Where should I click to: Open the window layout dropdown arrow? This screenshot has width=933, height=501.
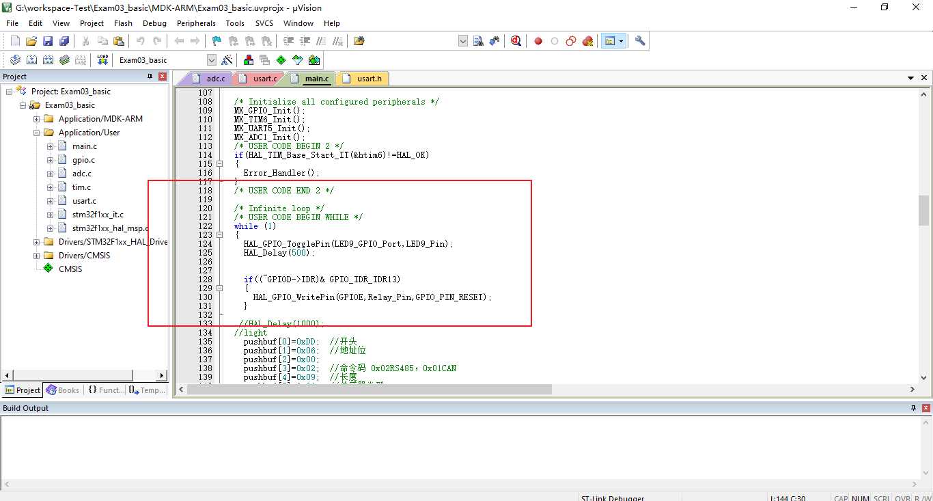[622, 41]
